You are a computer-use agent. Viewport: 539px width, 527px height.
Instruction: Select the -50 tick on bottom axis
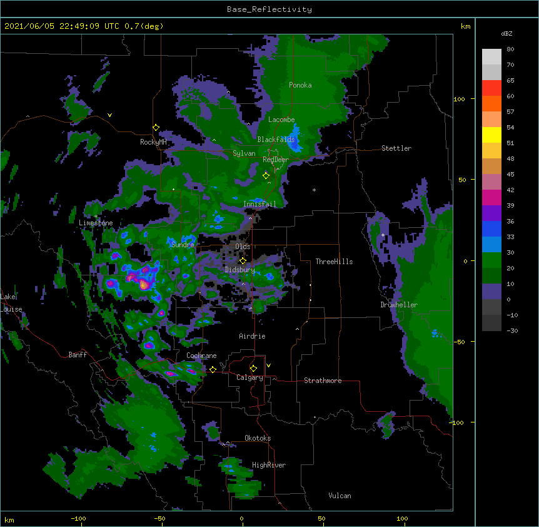click(159, 518)
